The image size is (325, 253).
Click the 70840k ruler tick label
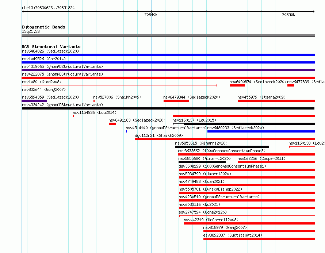click(151, 15)
